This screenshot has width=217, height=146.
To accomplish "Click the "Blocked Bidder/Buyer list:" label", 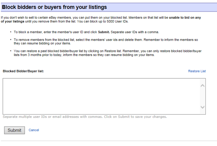I will coord(23,71).
